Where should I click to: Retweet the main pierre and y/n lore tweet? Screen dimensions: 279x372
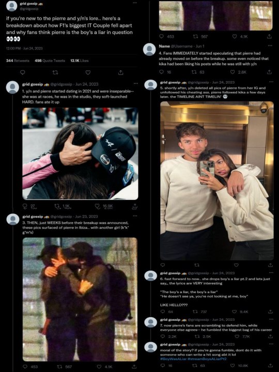tap(55, 72)
